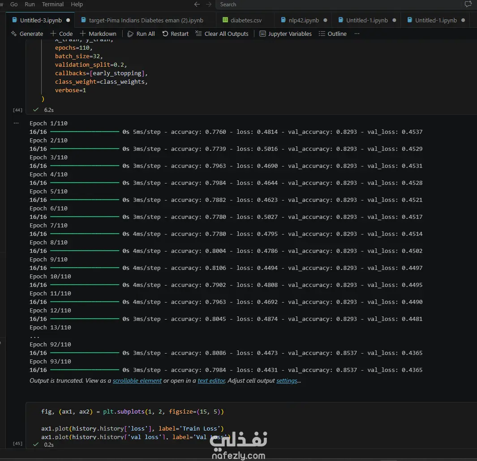The height and width of the screenshot is (461, 477).
Task: Switch to target-Pima Indians Diabetes eman tab
Action: 146,20
